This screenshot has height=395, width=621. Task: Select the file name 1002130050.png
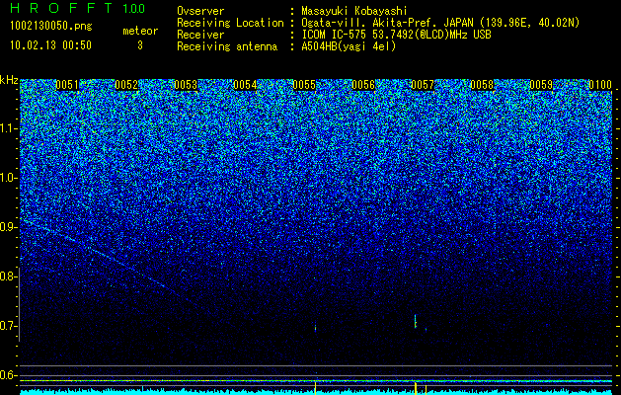pos(50,27)
